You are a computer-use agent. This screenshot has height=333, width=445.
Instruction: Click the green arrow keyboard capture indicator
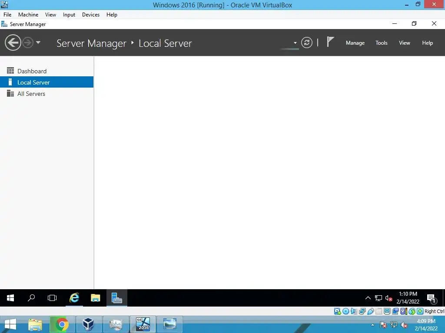(420, 311)
